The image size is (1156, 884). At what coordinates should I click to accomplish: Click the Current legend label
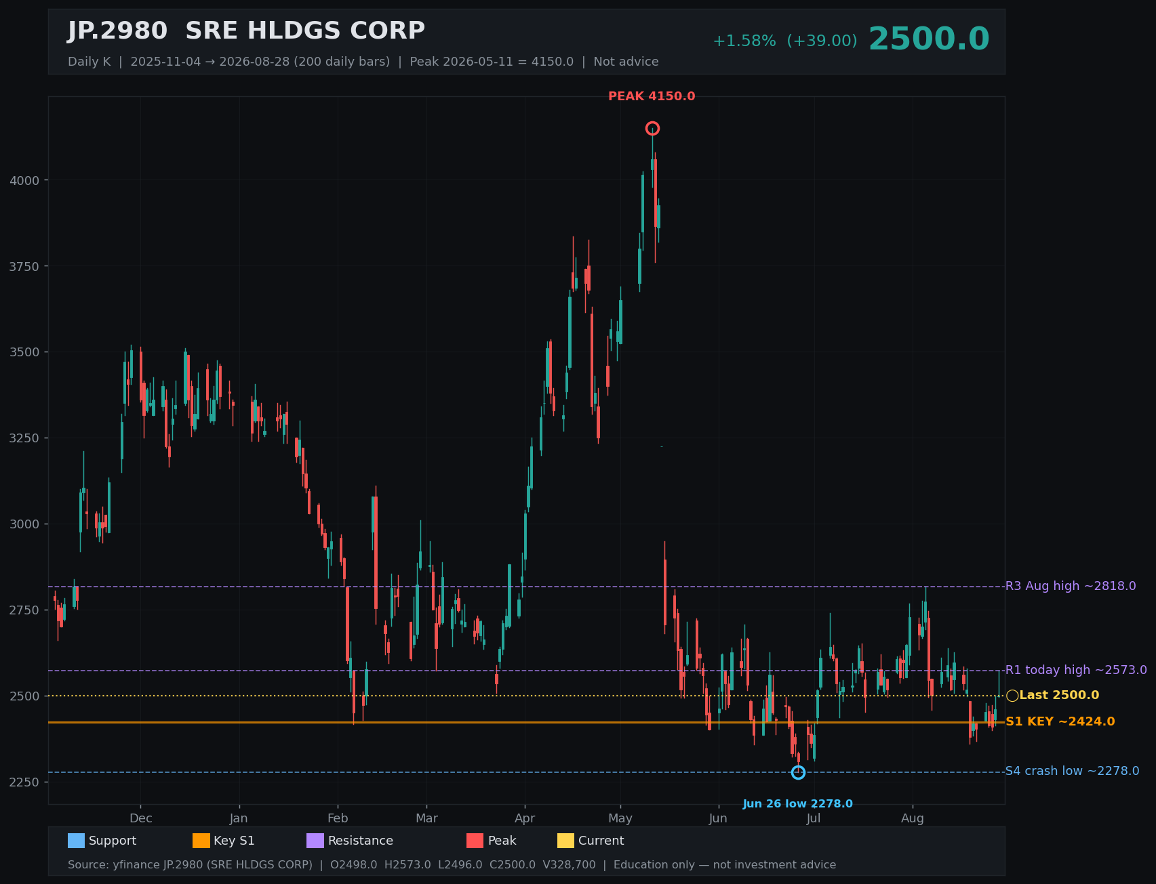tap(601, 841)
